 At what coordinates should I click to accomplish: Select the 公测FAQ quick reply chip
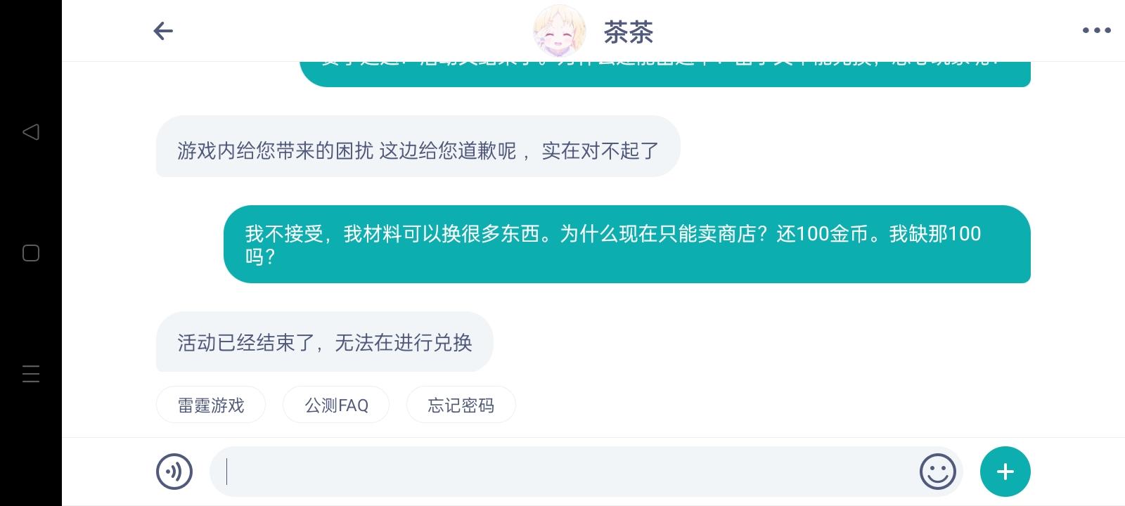click(x=336, y=405)
